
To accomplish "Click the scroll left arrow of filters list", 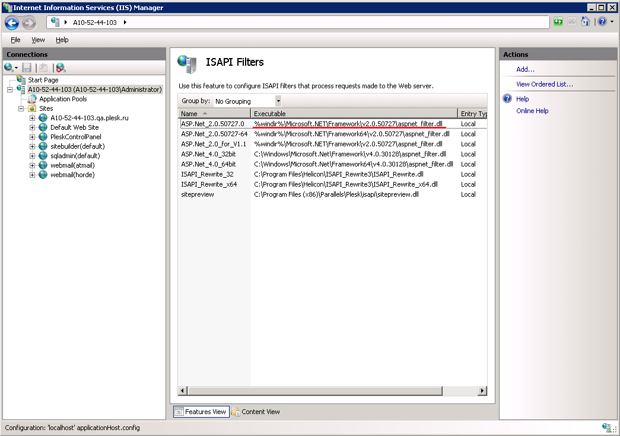I will (x=183, y=391).
